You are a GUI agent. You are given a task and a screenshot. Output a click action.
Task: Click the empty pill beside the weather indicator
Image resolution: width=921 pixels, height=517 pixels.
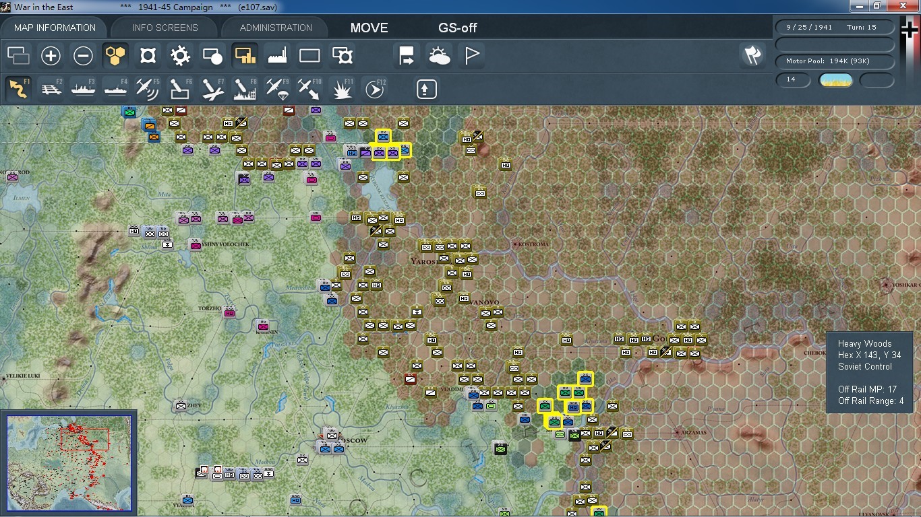coord(877,80)
